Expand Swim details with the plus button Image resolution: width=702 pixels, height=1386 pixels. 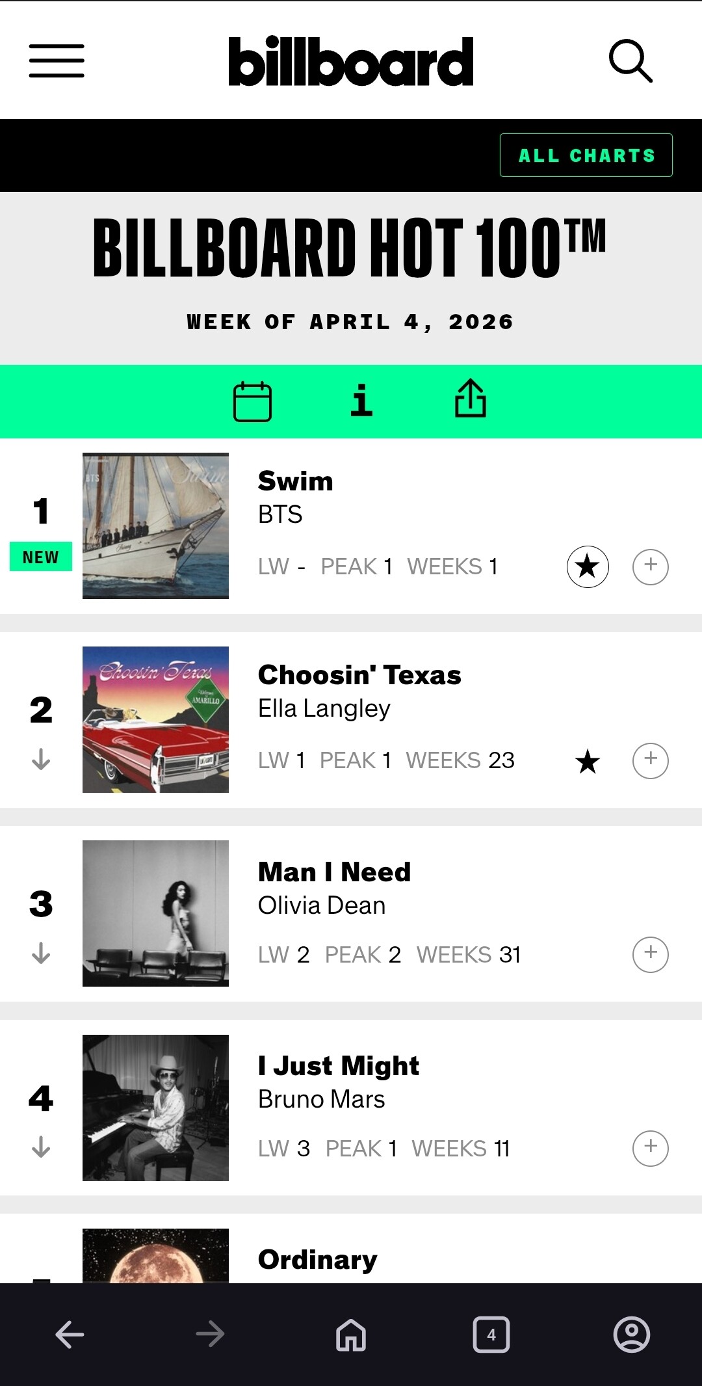coord(651,566)
